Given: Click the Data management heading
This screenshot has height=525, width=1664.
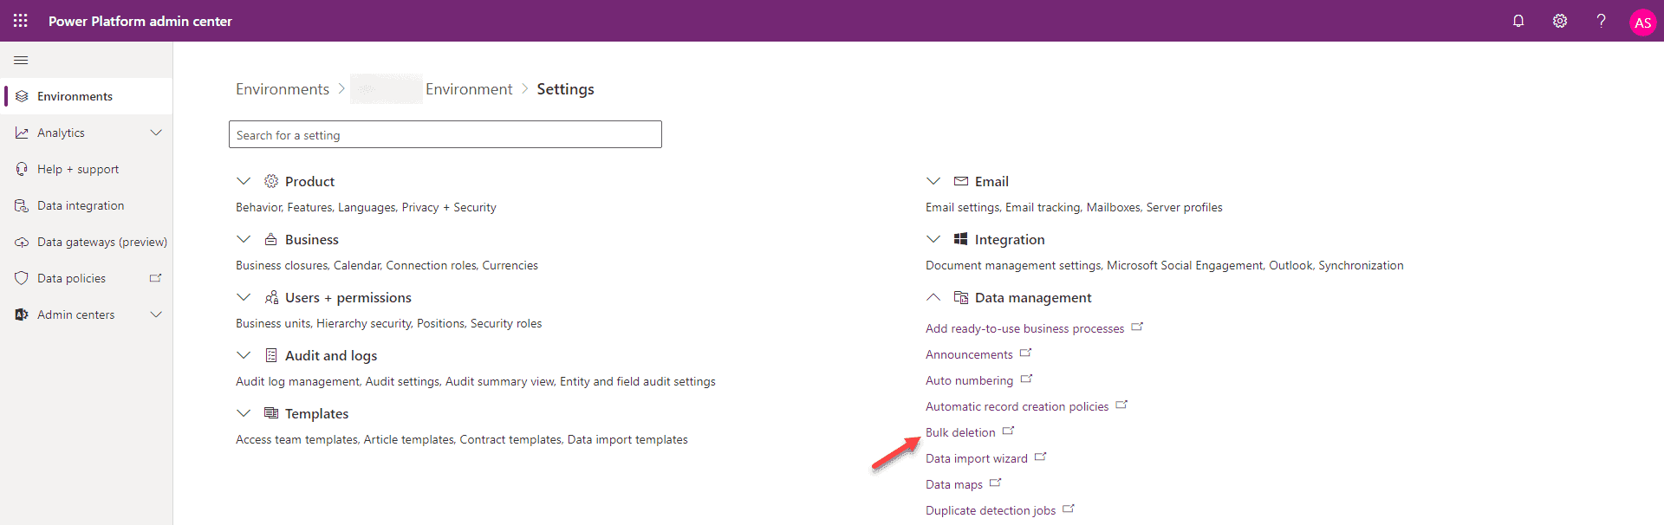Looking at the screenshot, I should (1033, 297).
